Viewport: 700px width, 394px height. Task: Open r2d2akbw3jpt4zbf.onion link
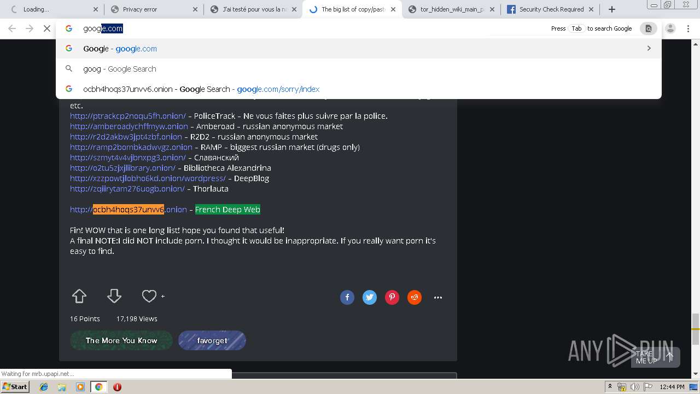point(126,137)
